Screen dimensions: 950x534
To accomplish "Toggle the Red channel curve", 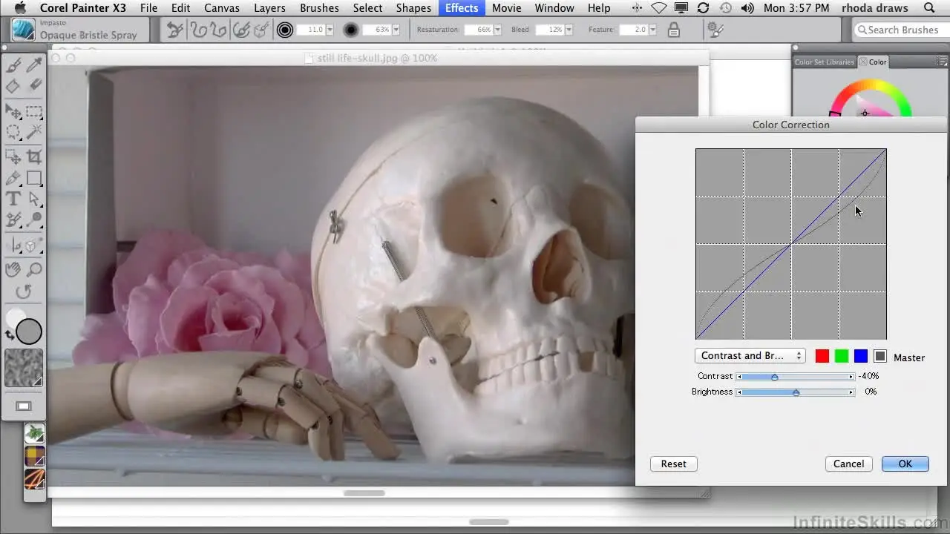I will point(822,357).
